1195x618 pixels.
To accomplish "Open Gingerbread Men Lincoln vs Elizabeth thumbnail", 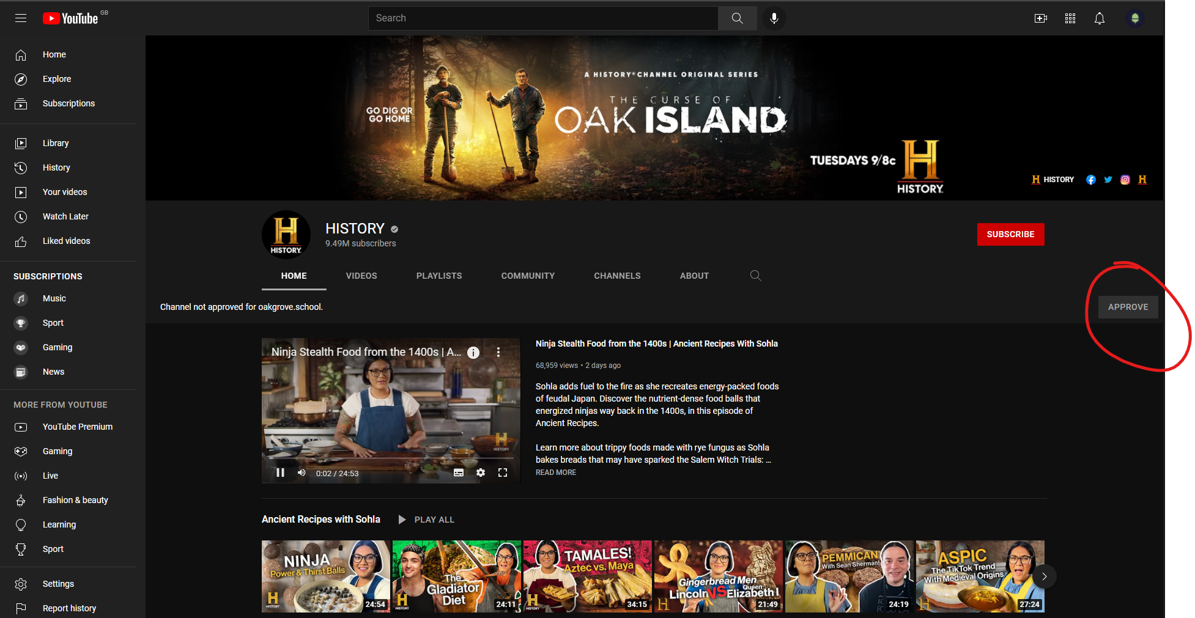I will (719, 576).
